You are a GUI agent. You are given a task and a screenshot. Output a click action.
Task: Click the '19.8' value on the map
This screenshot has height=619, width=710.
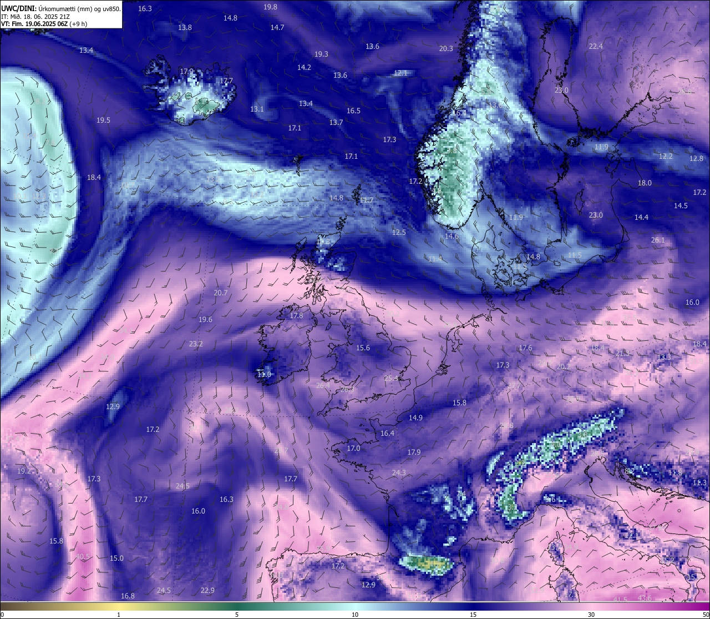click(x=270, y=7)
